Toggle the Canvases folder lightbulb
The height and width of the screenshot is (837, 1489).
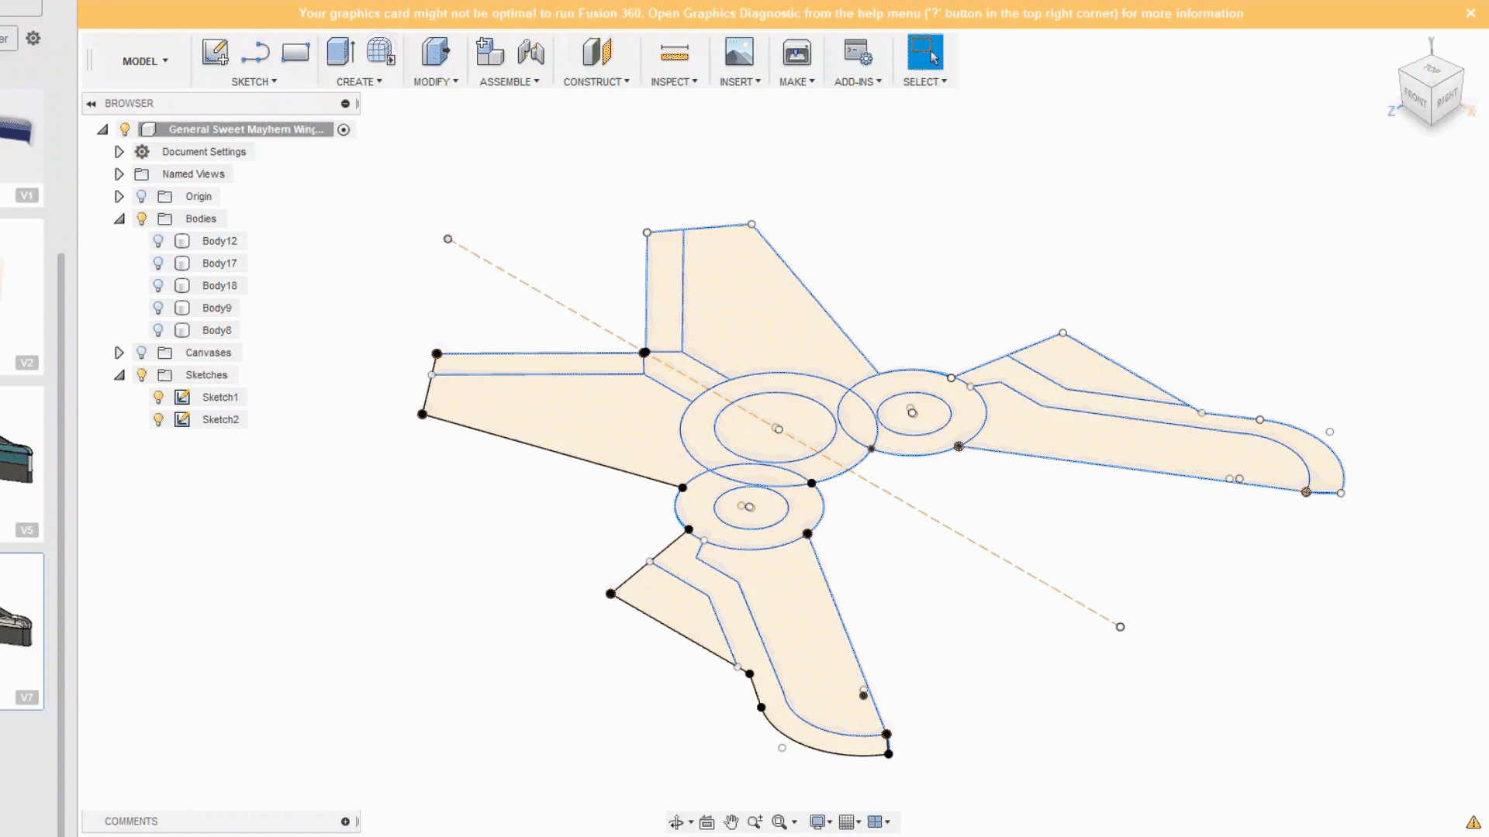pos(141,353)
